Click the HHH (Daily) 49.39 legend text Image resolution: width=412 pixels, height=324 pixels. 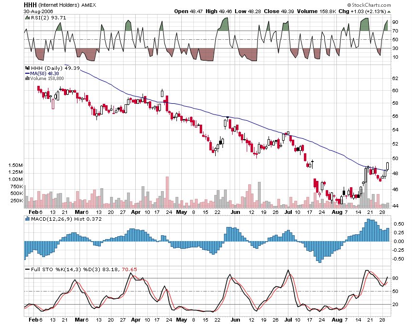pos(55,68)
